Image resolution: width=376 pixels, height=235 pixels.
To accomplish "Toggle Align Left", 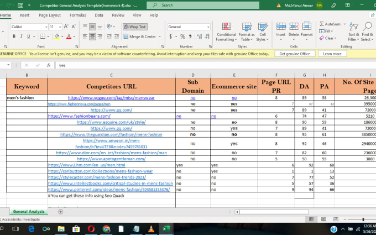I will point(85,36).
